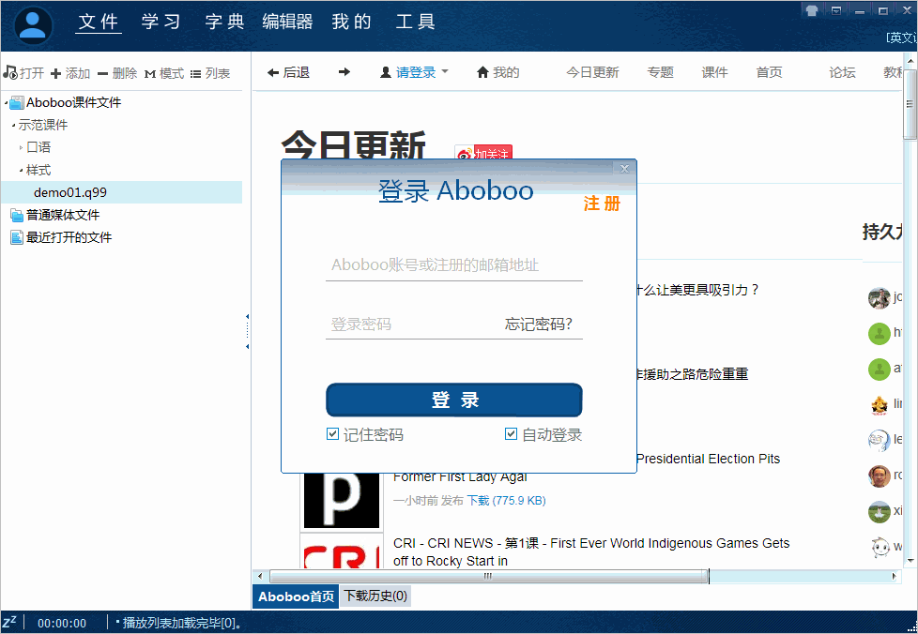Click the Weibo 加关注 button

pyautogui.click(x=483, y=152)
